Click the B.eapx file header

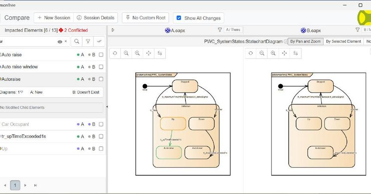click(x=311, y=30)
